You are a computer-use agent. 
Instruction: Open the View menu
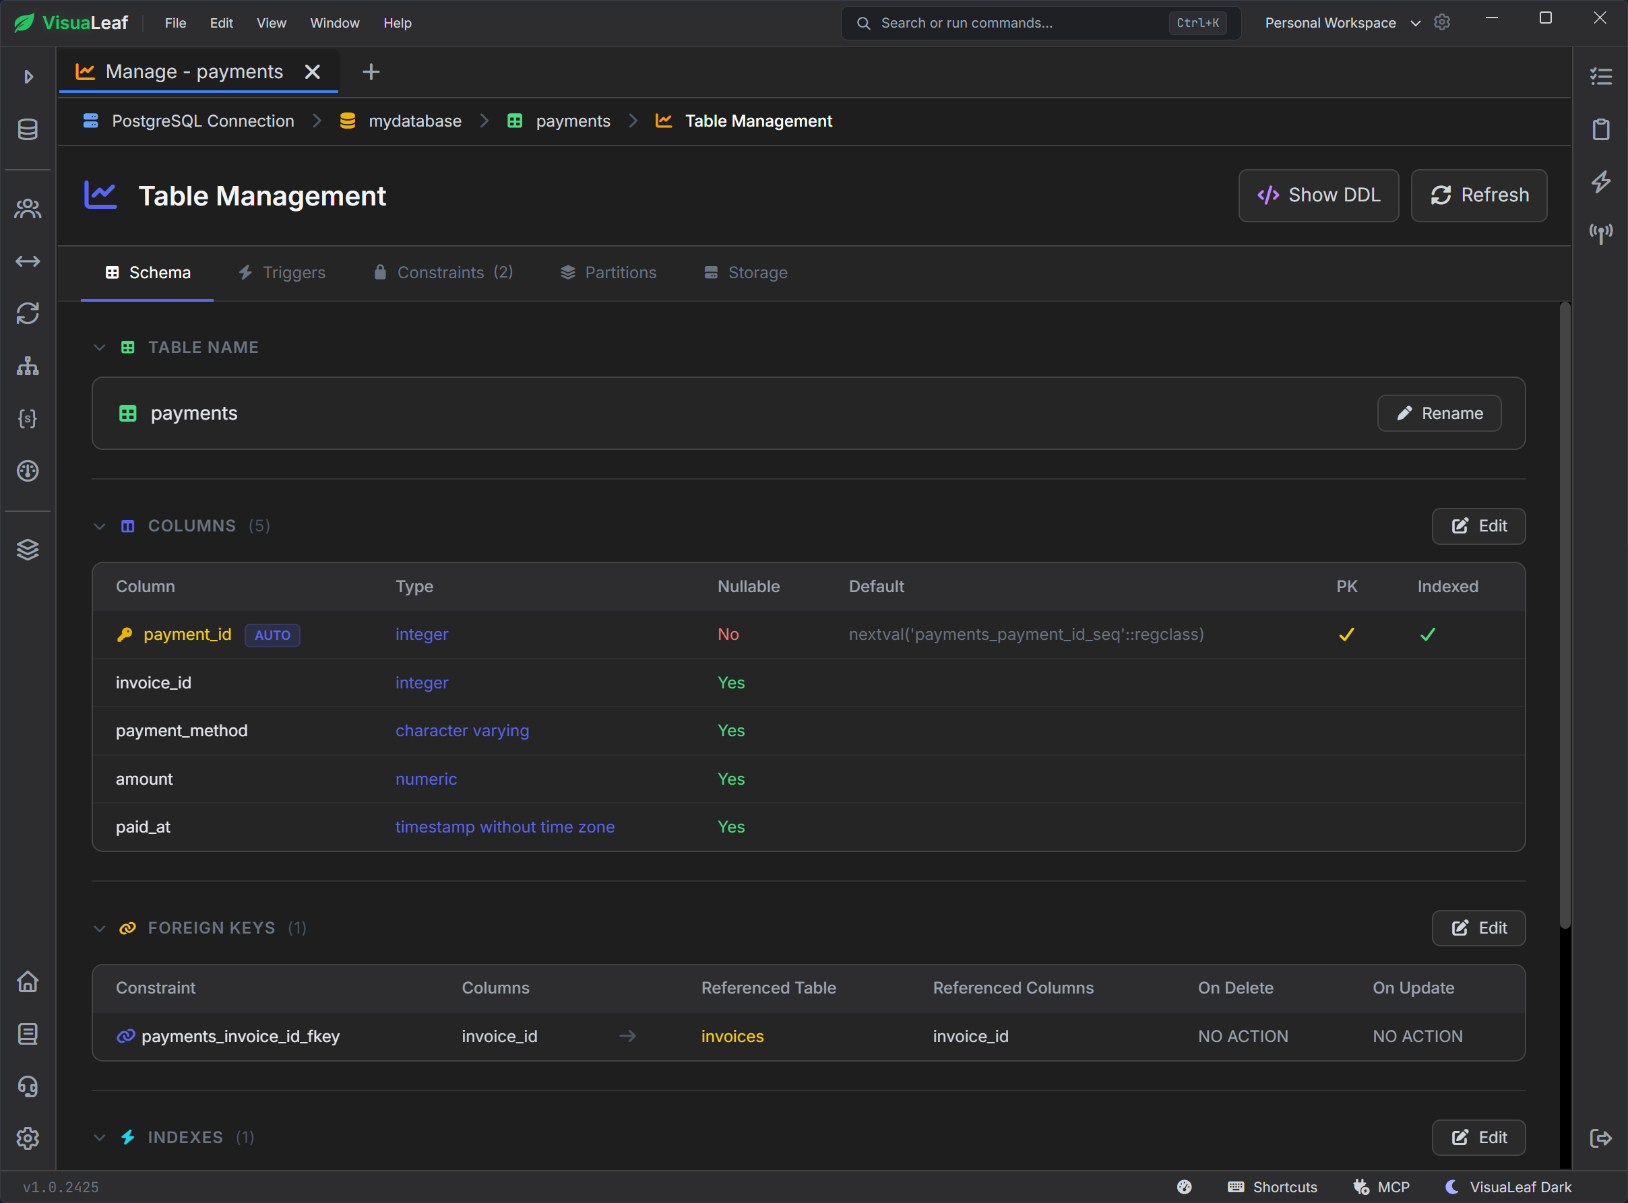point(271,23)
